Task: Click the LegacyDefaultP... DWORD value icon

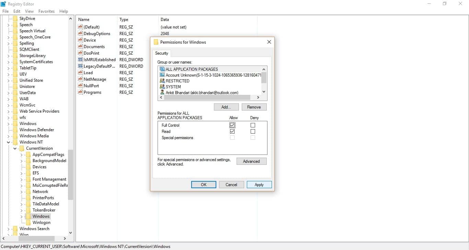Action: point(81,66)
